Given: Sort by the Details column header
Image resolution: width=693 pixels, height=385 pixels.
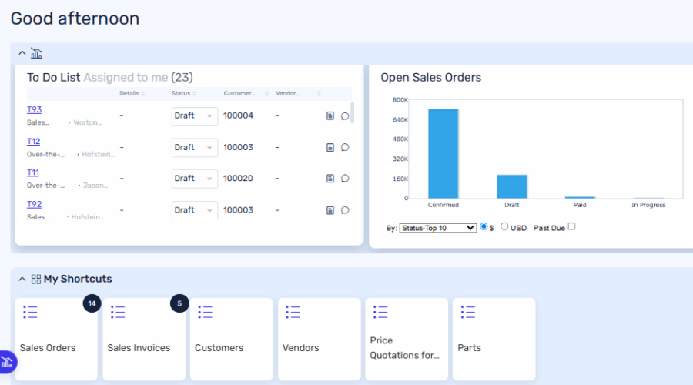Looking at the screenshot, I should point(129,94).
